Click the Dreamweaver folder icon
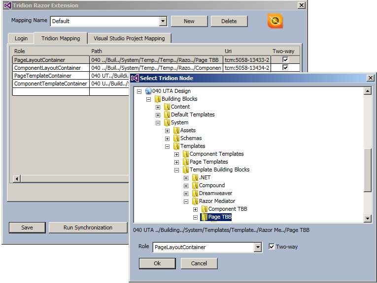This screenshot has width=377, height=283. point(195,194)
